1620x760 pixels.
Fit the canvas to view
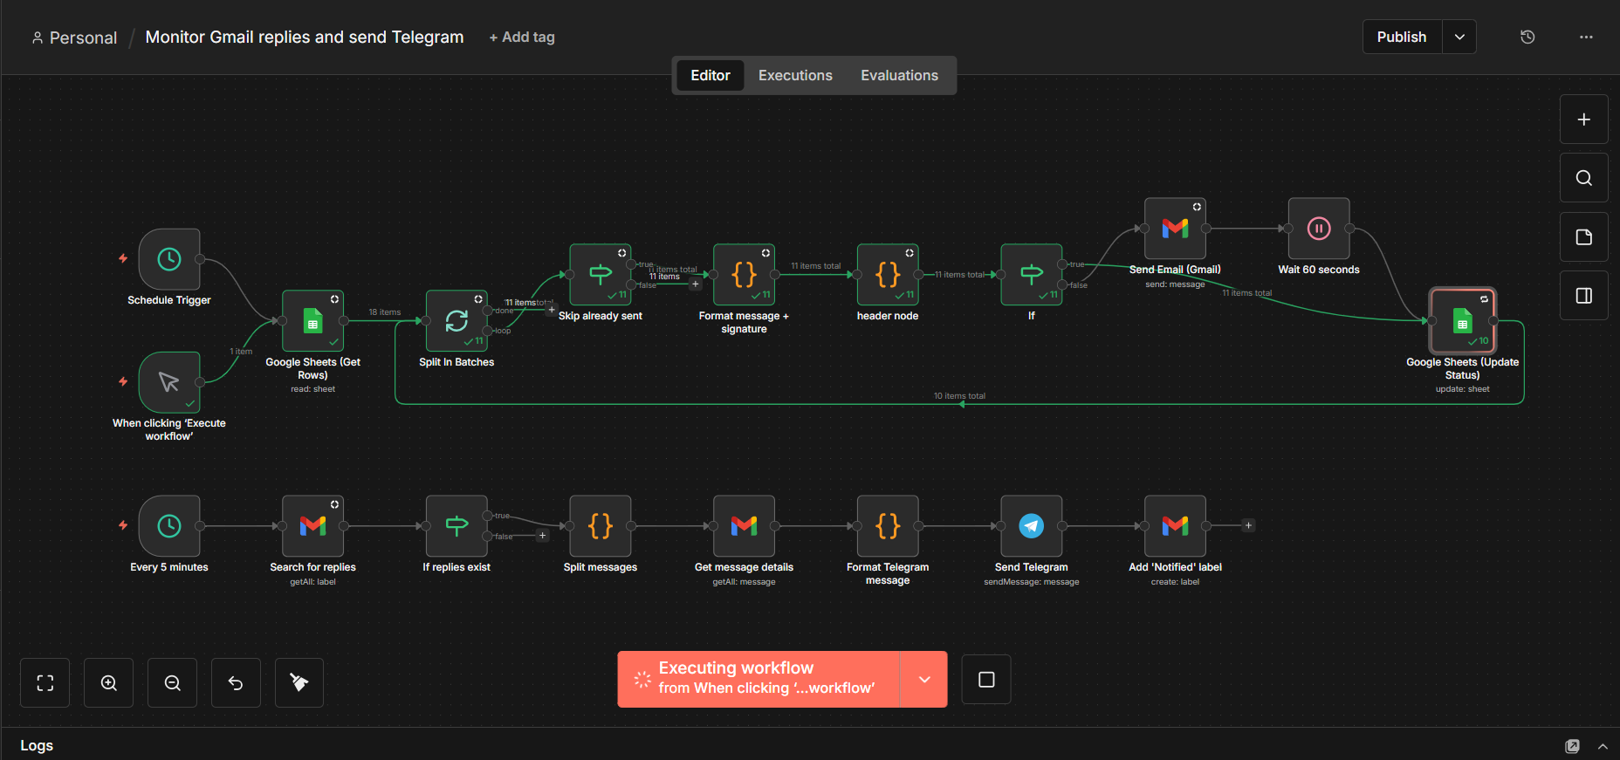[x=45, y=682]
